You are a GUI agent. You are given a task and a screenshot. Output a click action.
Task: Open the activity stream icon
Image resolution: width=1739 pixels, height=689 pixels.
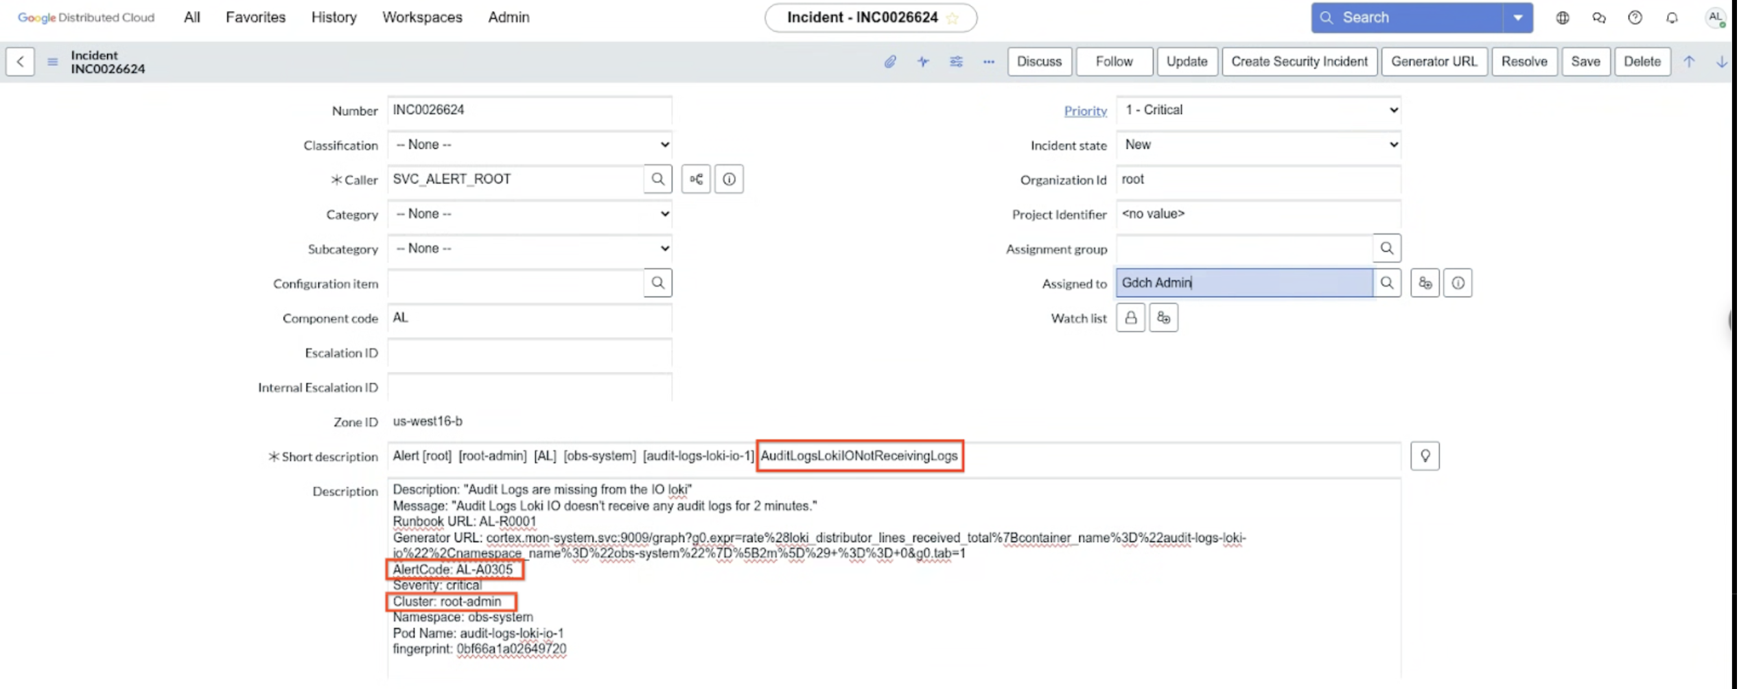[923, 62]
